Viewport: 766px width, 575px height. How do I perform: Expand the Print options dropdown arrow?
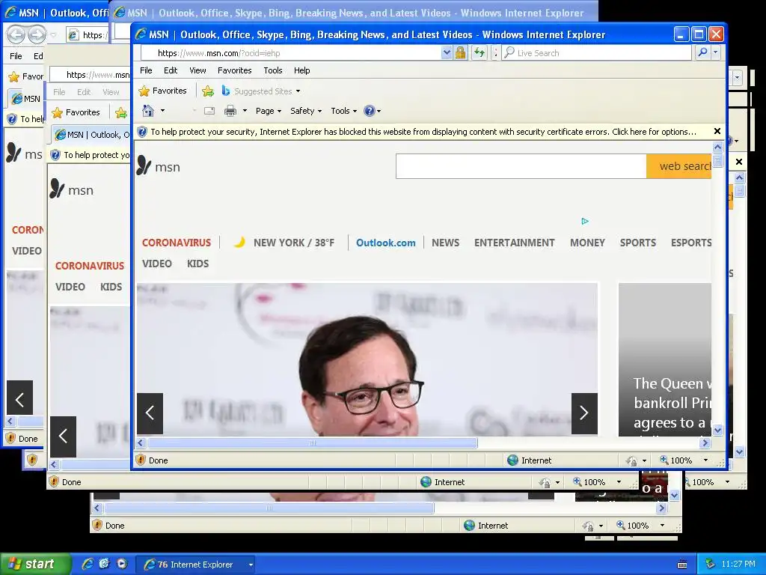coord(245,111)
